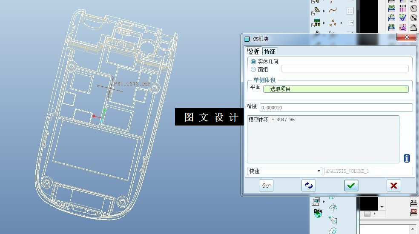Viewport: 419px width, 234px height.
Task: Click the cyan funnel-shaped surface tool icon
Action: 333,219
